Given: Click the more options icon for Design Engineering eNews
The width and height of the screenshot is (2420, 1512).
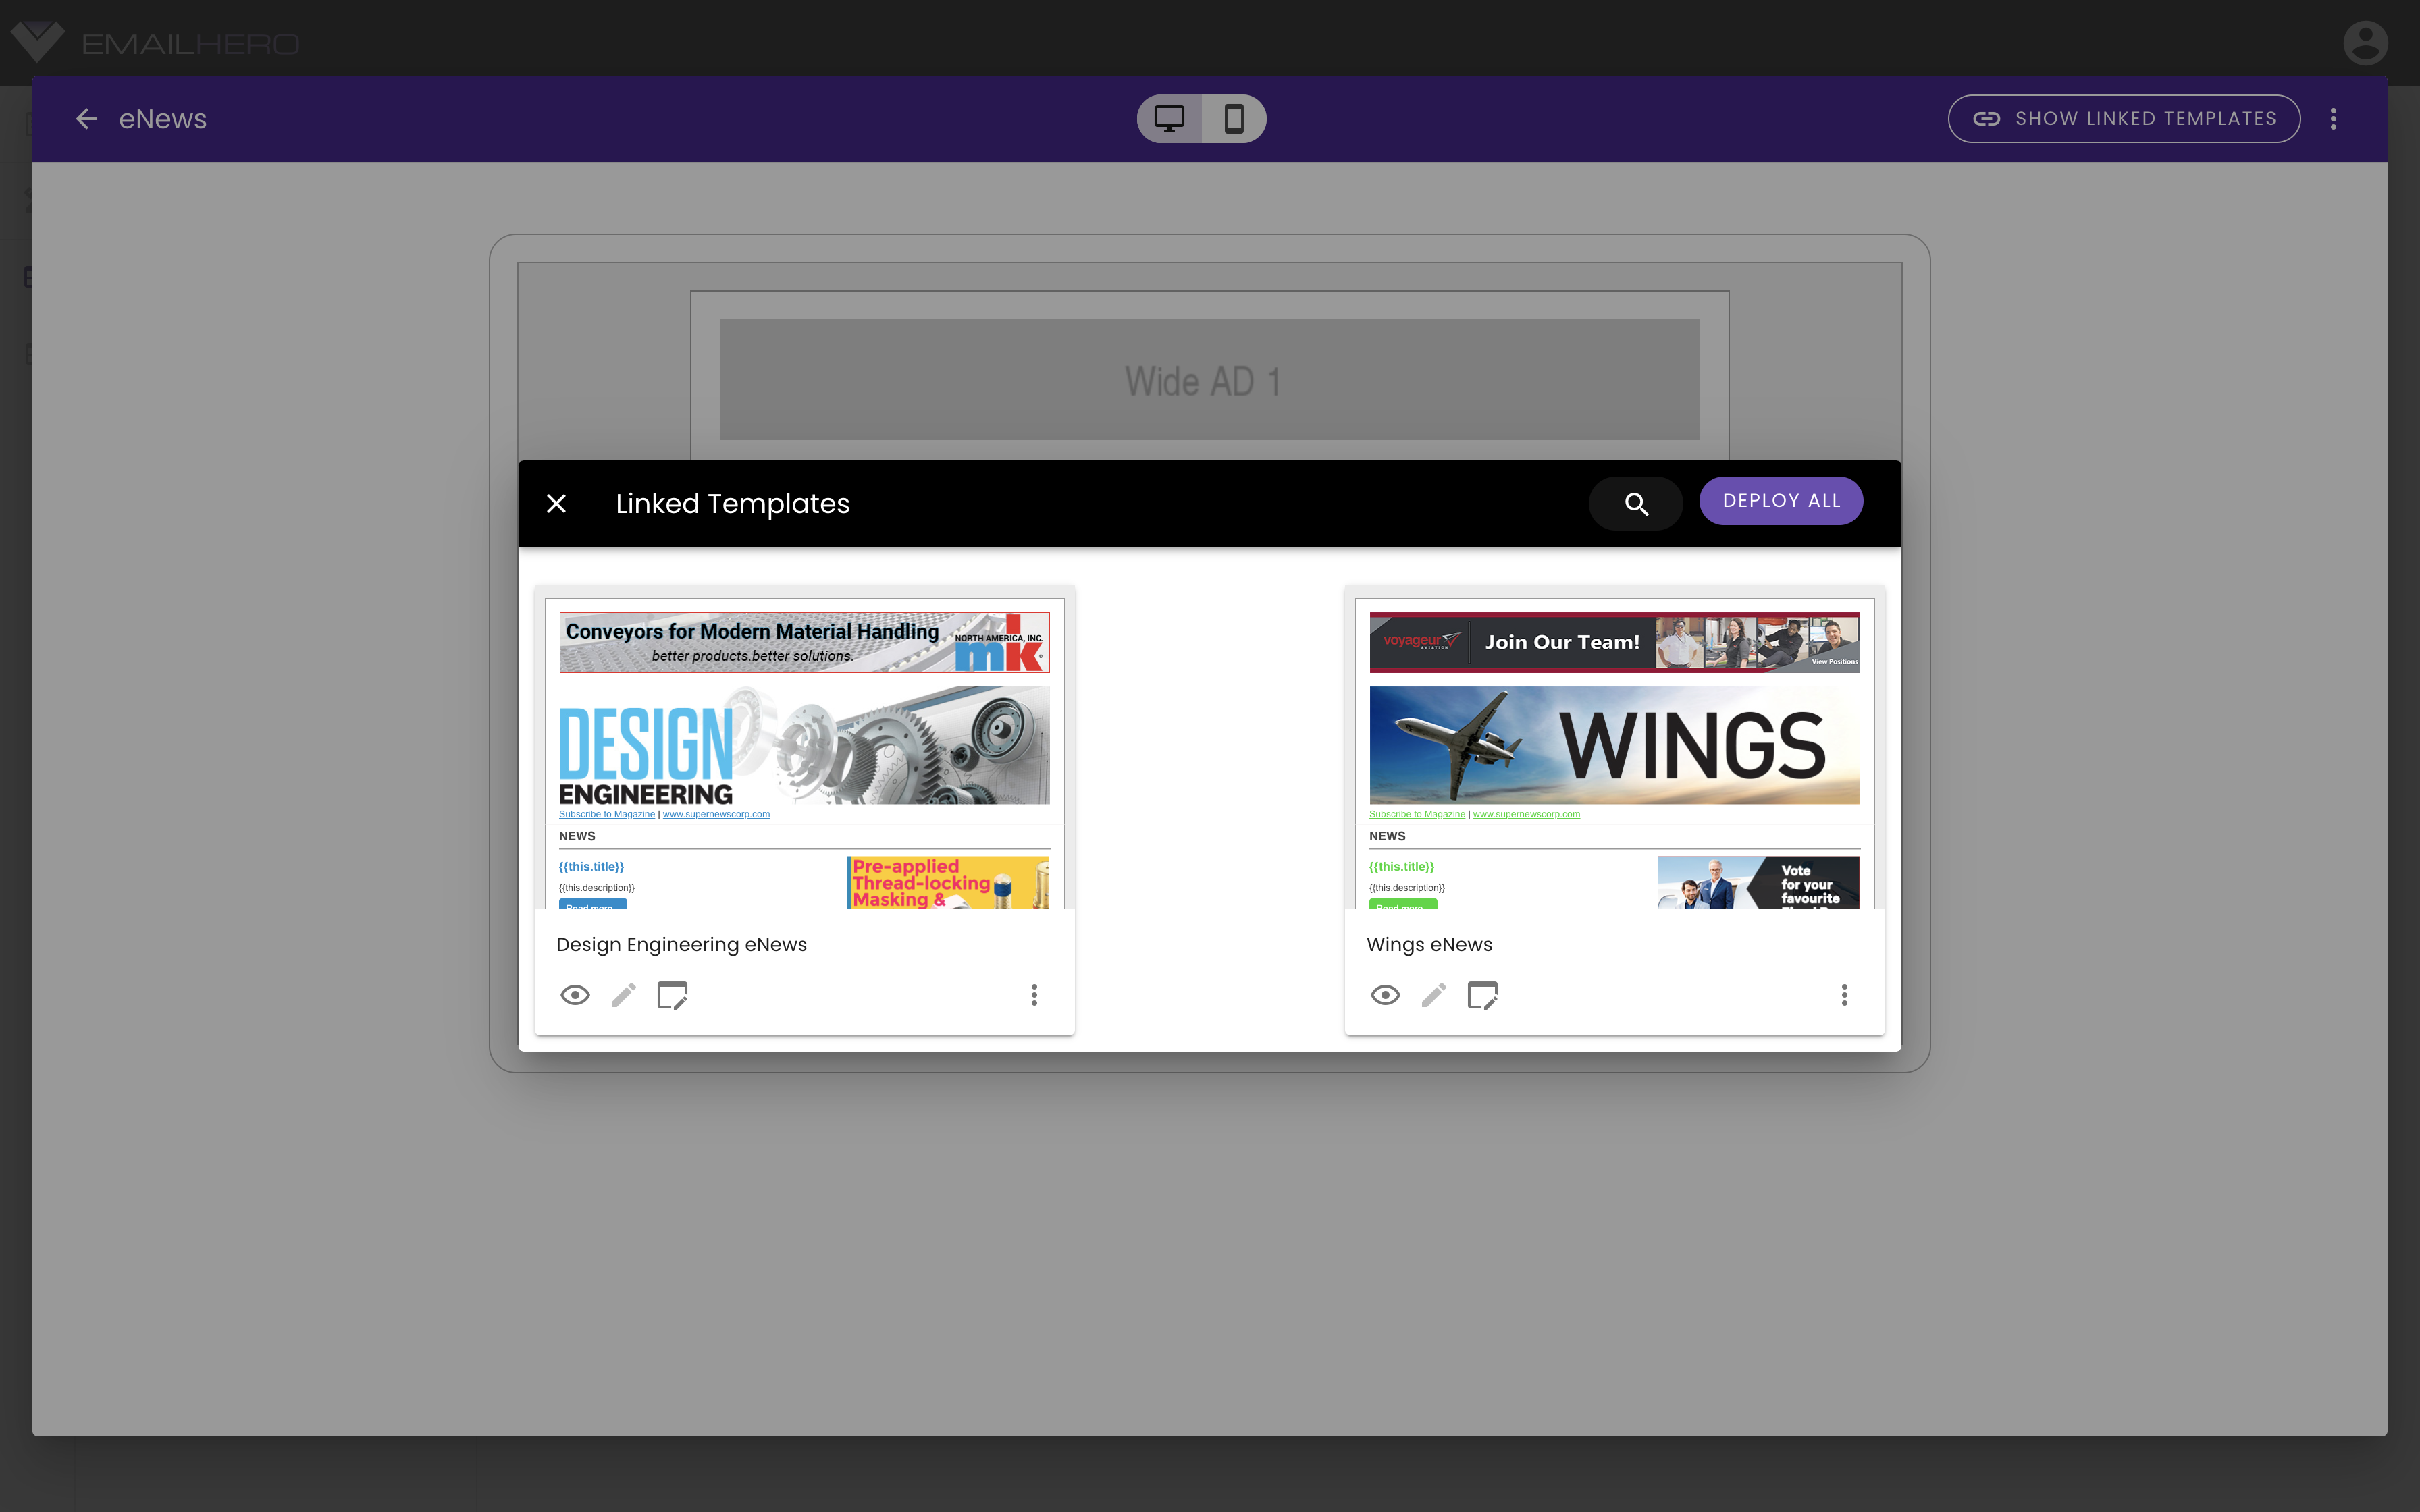Looking at the screenshot, I should point(1033,995).
